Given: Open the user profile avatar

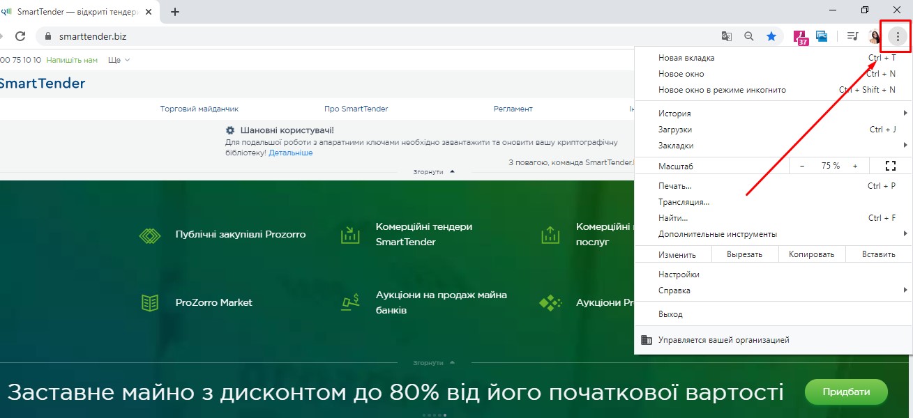Looking at the screenshot, I should pyautogui.click(x=875, y=36).
